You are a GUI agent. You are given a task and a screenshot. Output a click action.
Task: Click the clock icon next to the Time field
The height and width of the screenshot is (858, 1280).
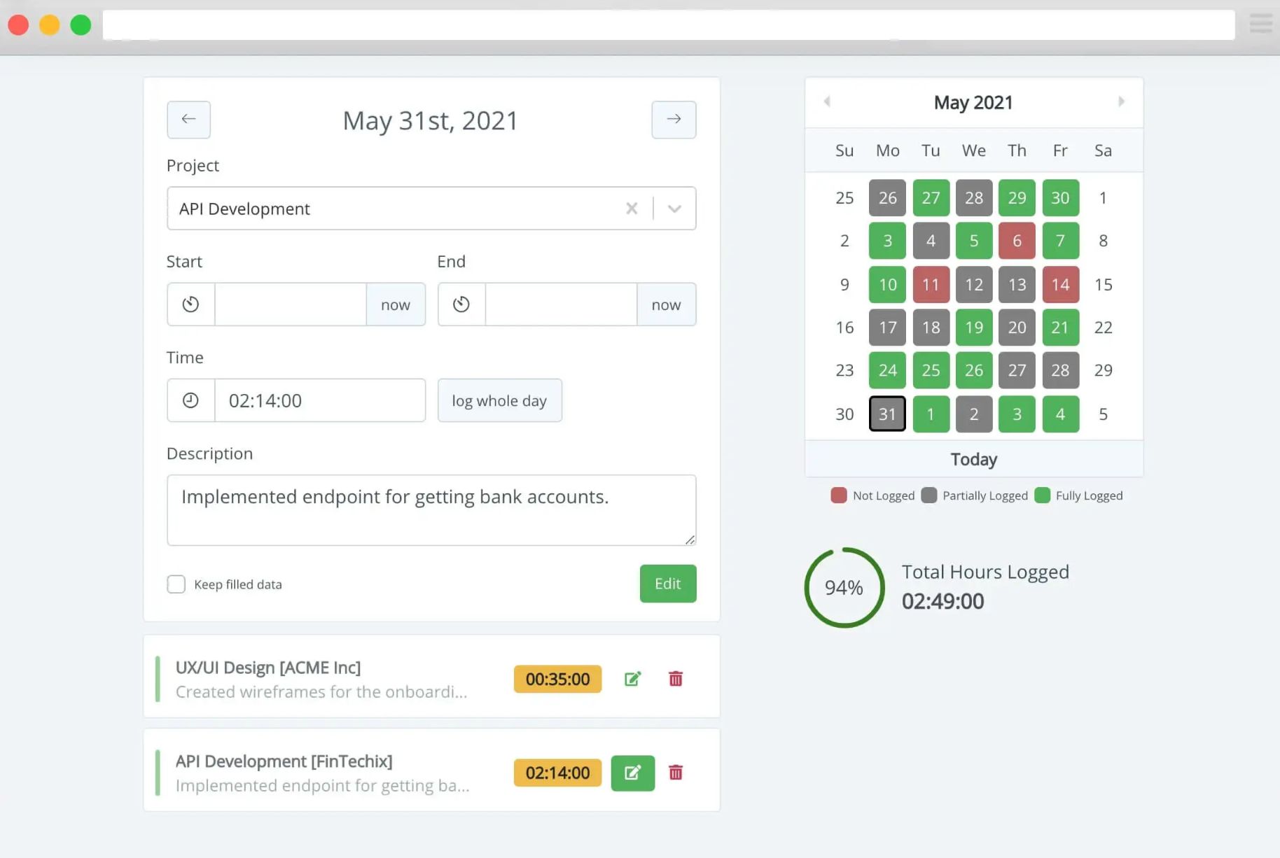click(x=190, y=400)
